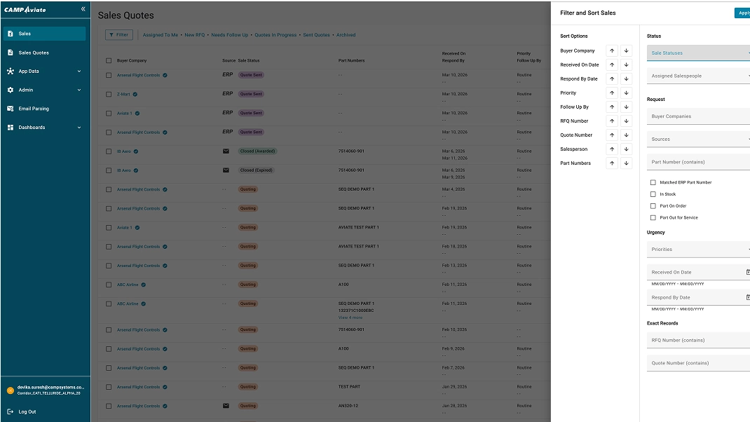Sort Quote Number descending arrow
Image resolution: width=750 pixels, height=422 pixels.
pos(626,135)
